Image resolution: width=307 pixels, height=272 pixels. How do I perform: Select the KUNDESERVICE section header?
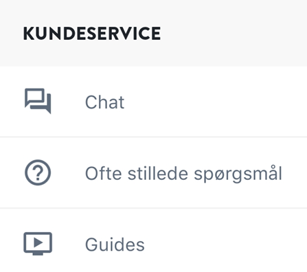pyautogui.click(x=92, y=34)
